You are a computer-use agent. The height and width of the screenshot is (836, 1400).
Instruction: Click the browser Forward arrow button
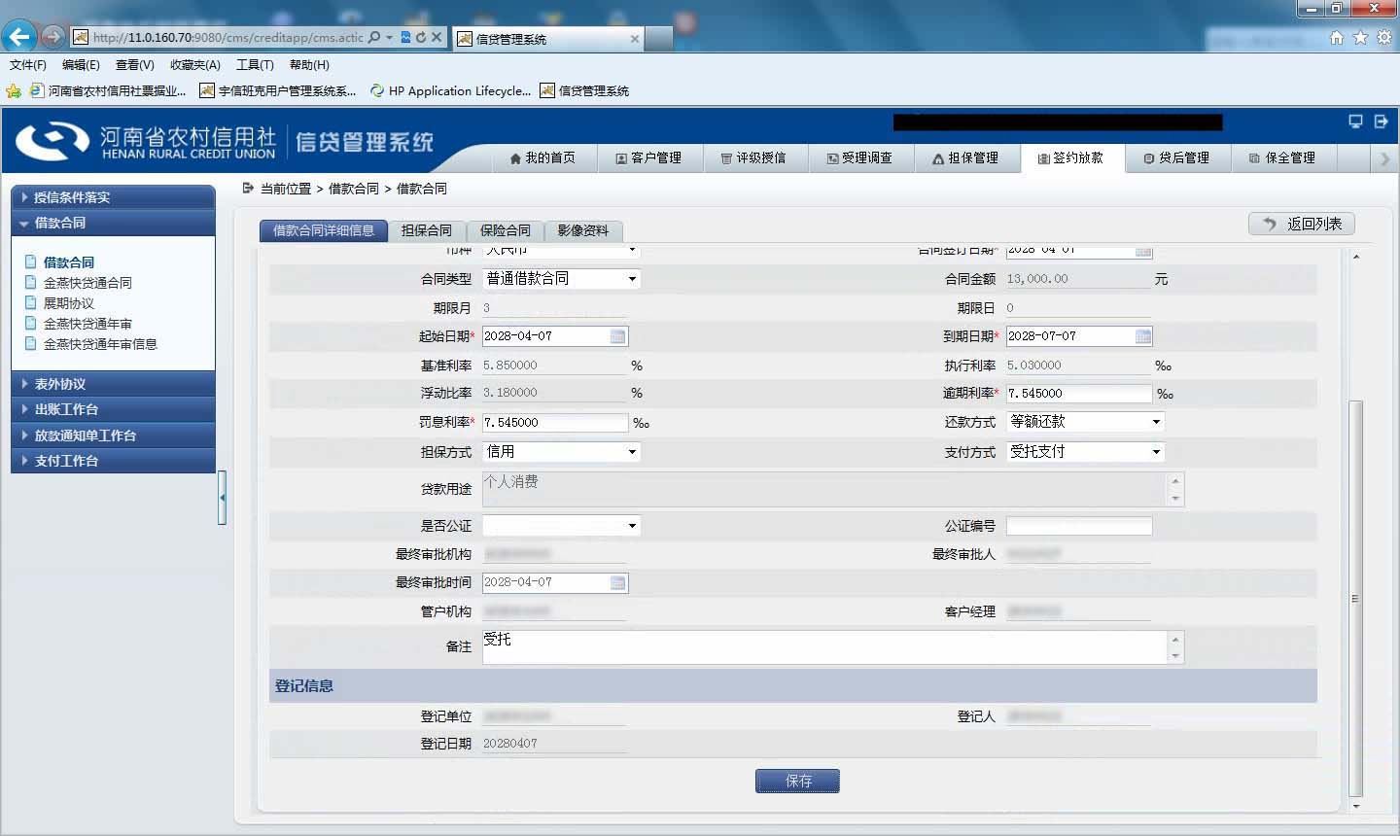(53, 37)
